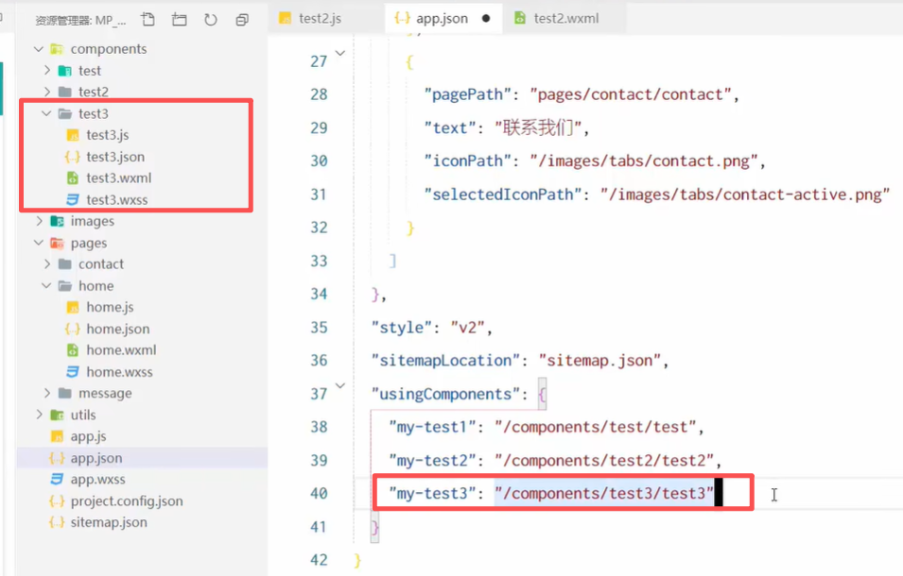This screenshot has height=576, width=903.
Task: Click "pages/contact/contact" value on line 28
Action: pyautogui.click(x=630, y=94)
